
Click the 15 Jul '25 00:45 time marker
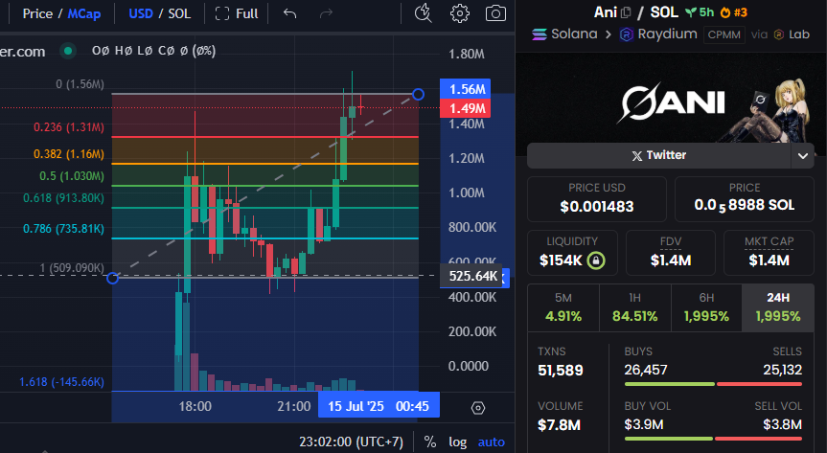(379, 406)
